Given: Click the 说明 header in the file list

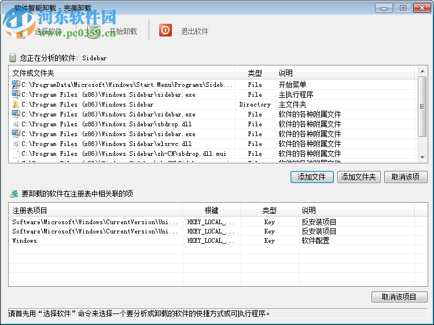Looking at the screenshot, I should click(345, 73).
